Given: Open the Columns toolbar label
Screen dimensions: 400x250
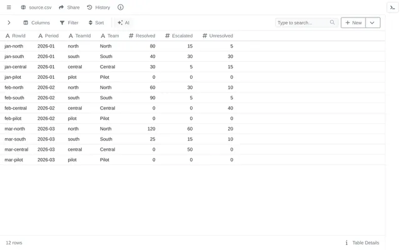Looking at the screenshot, I should (x=41, y=22).
